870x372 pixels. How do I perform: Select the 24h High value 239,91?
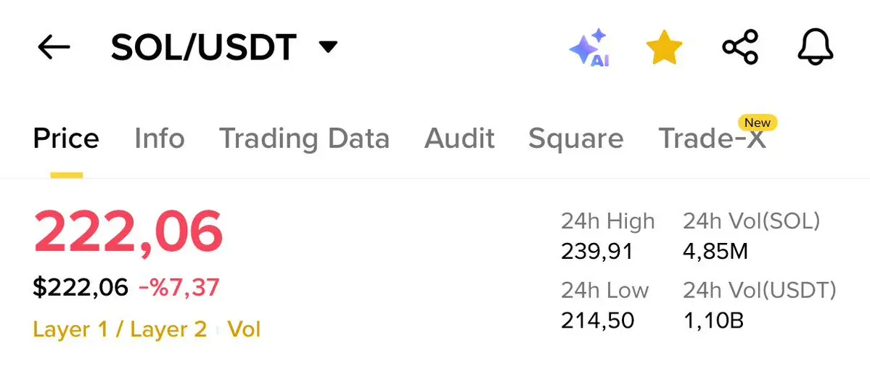pos(596,252)
